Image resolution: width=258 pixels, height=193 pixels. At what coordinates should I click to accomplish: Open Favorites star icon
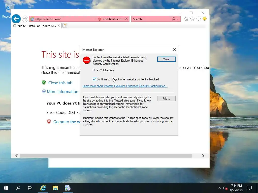coord(192,19)
